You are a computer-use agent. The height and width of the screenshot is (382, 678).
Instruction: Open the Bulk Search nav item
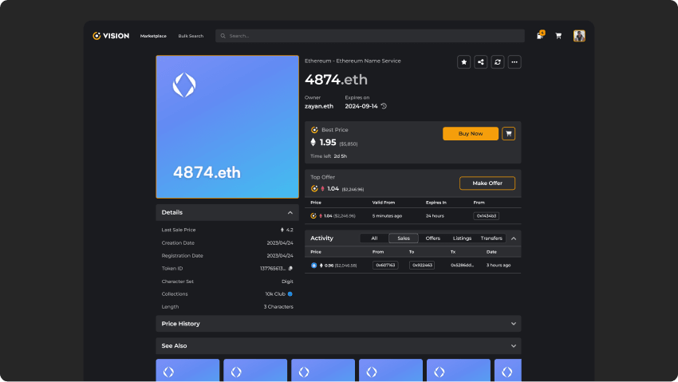coord(191,36)
